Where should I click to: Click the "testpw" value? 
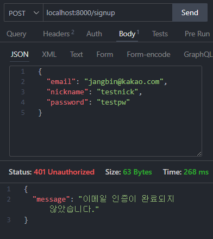[114, 102]
